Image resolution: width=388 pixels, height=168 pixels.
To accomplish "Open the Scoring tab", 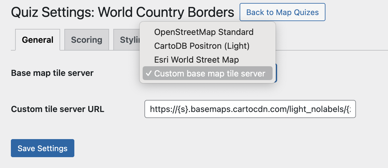I will 86,40.
